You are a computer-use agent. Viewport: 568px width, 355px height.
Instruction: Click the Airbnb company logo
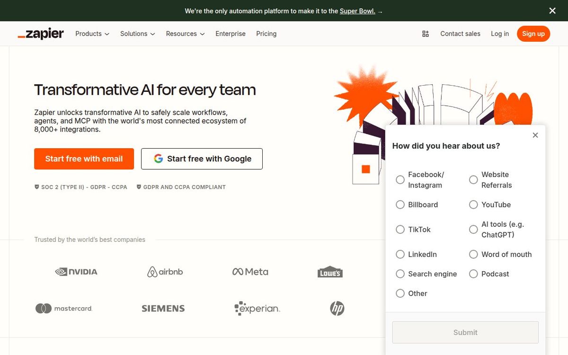click(x=165, y=272)
